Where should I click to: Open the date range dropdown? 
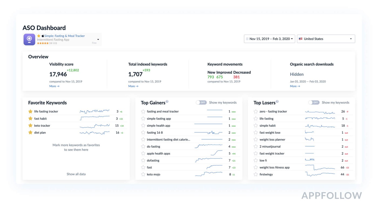tap(269, 39)
